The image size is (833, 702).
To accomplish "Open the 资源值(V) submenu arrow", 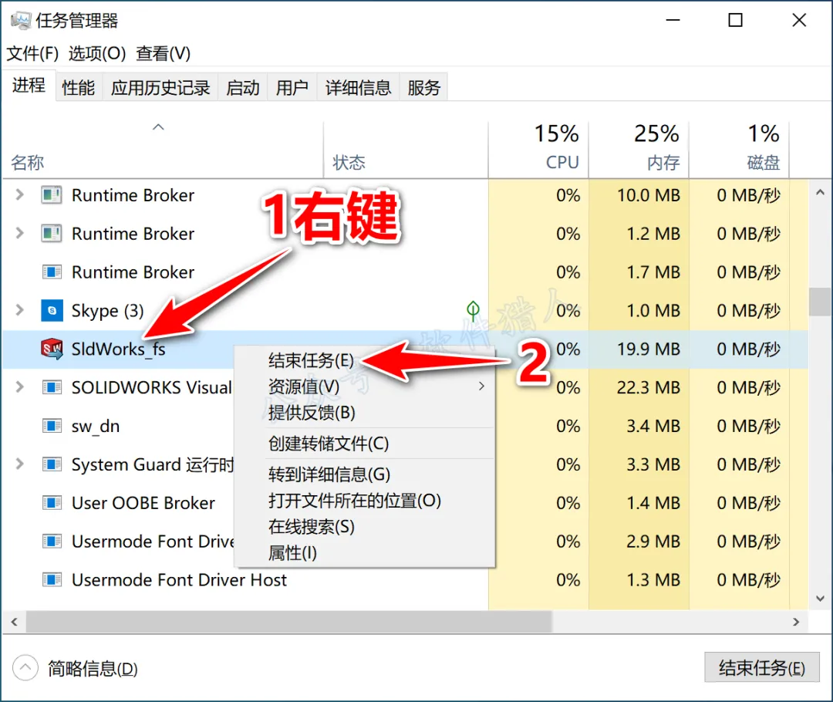I will click(481, 386).
